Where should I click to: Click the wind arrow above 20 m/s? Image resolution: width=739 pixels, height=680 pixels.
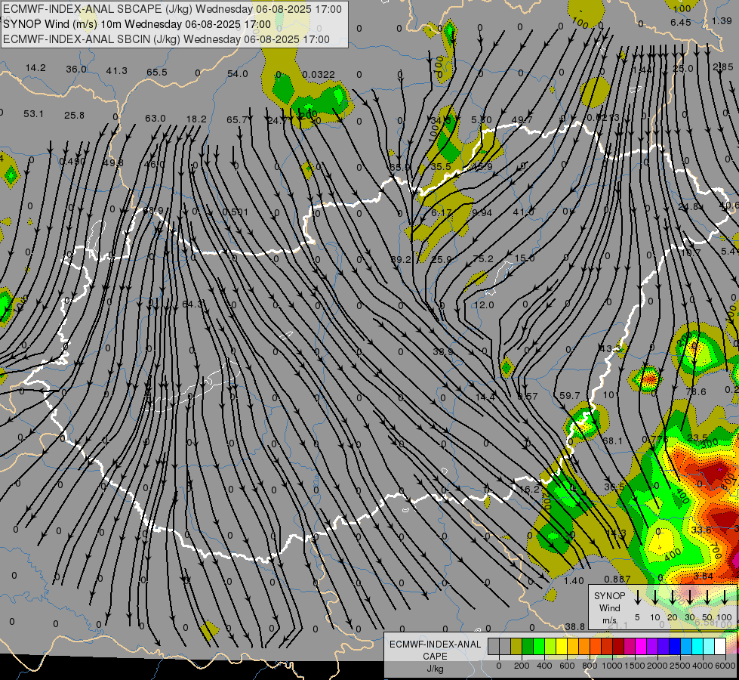click(673, 597)
